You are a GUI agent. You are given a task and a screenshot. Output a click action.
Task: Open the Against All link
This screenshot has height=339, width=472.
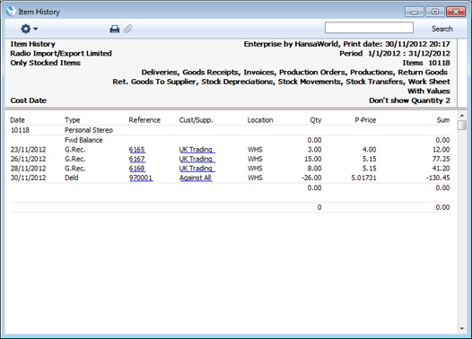[196, 178]
